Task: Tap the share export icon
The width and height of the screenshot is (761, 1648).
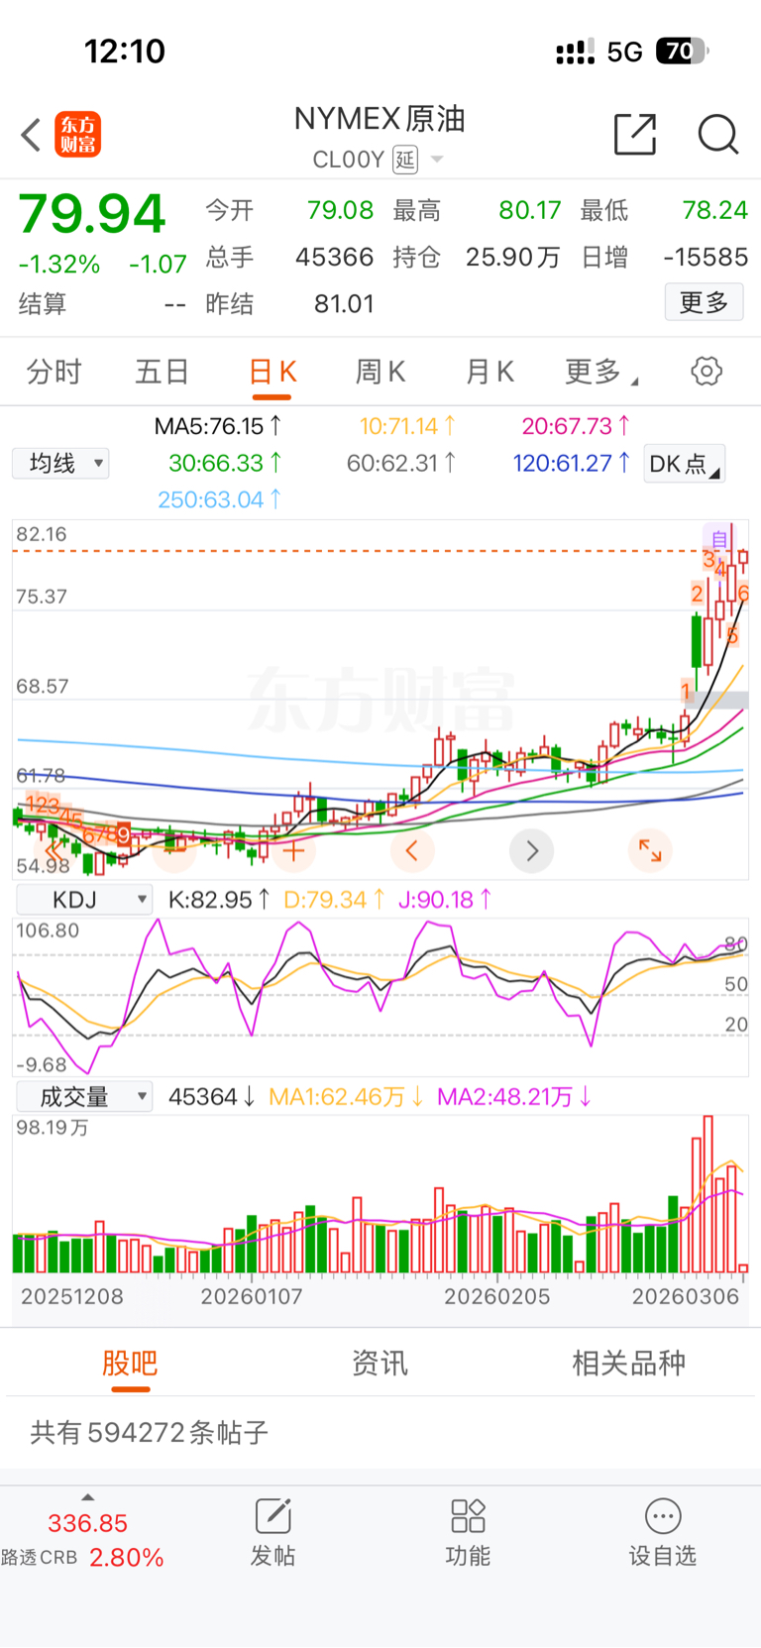Action: pos(635,134)
